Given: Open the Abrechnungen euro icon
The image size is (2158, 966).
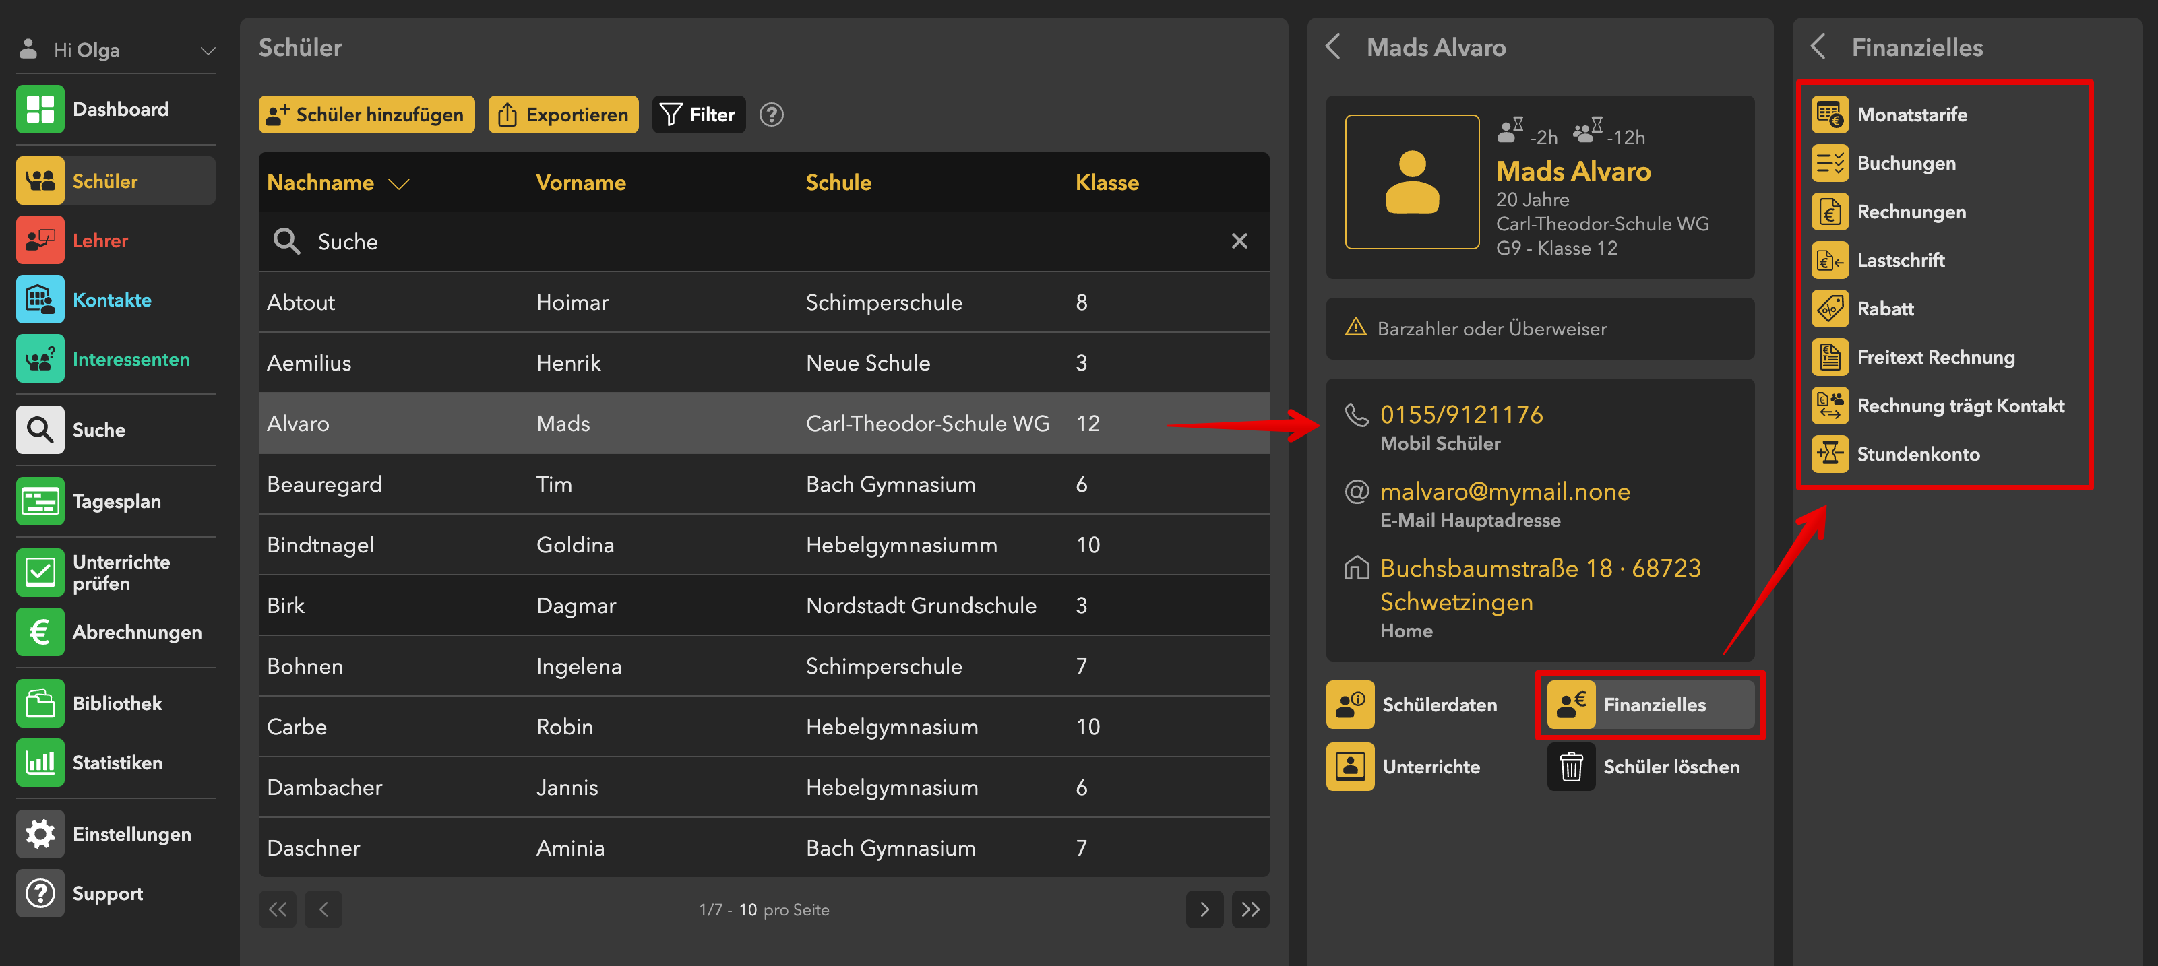Looking at the screenshot, I should pyautogui.click(x=39, y=632).
